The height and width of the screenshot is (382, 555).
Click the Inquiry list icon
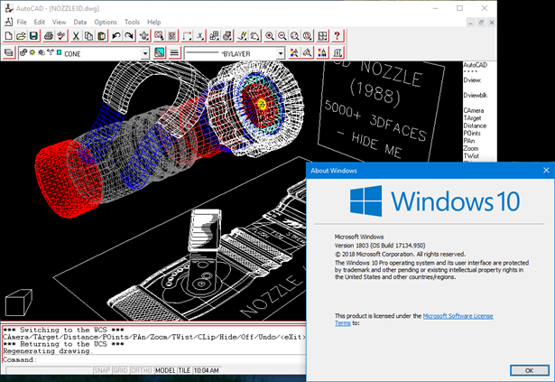[338, 53]
